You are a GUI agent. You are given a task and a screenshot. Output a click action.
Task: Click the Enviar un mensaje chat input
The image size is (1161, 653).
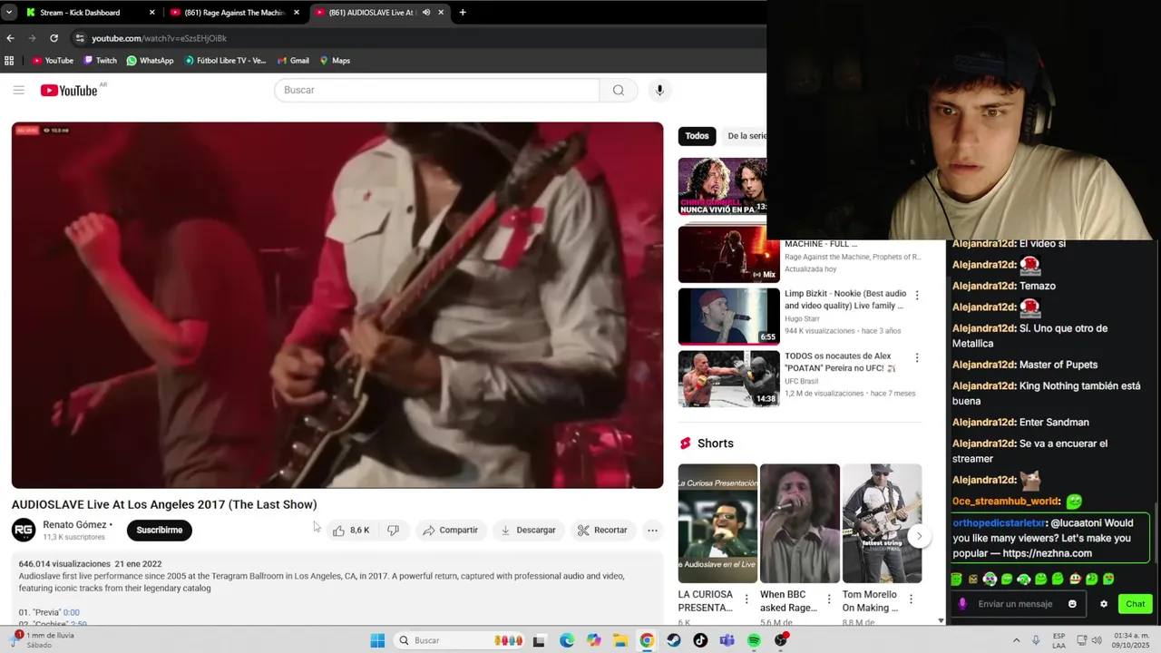(1016, 604)
